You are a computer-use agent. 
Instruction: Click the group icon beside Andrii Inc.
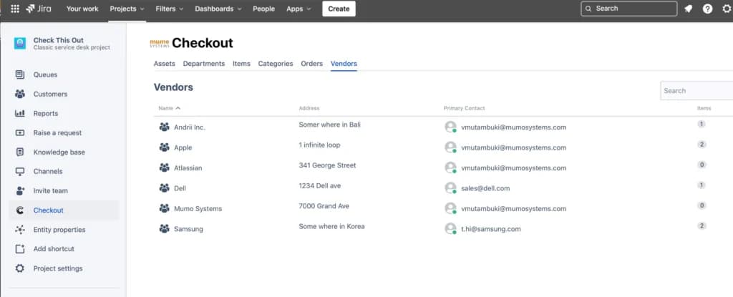164,127
